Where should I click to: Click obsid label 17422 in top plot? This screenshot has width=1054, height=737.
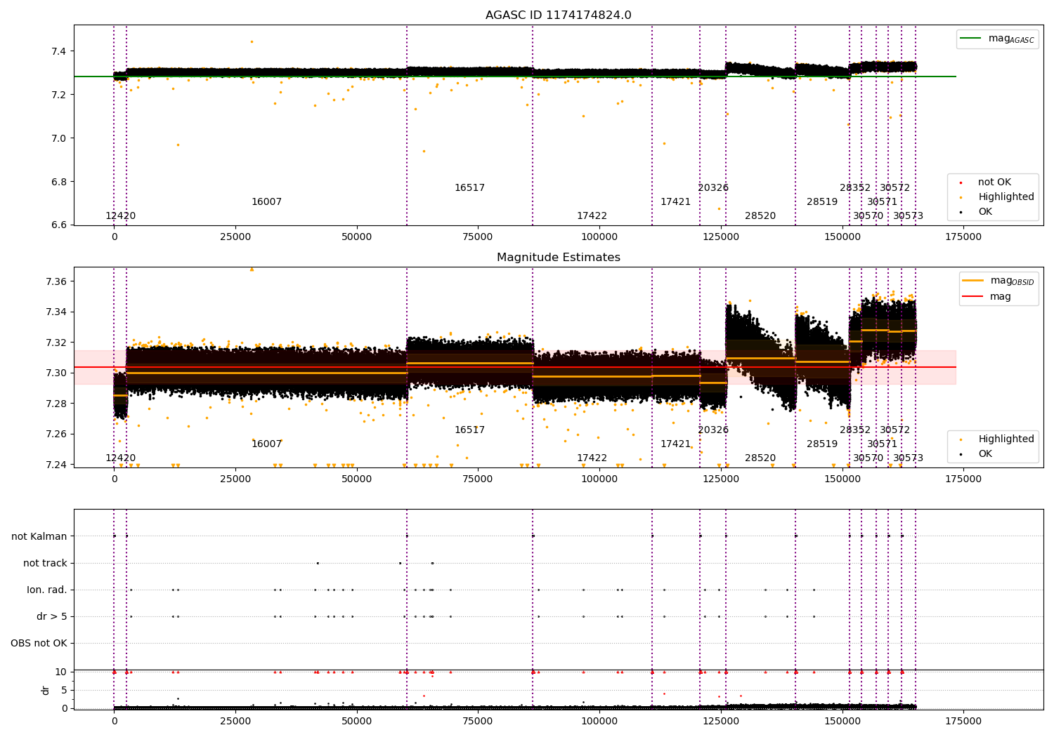(592, 216)
